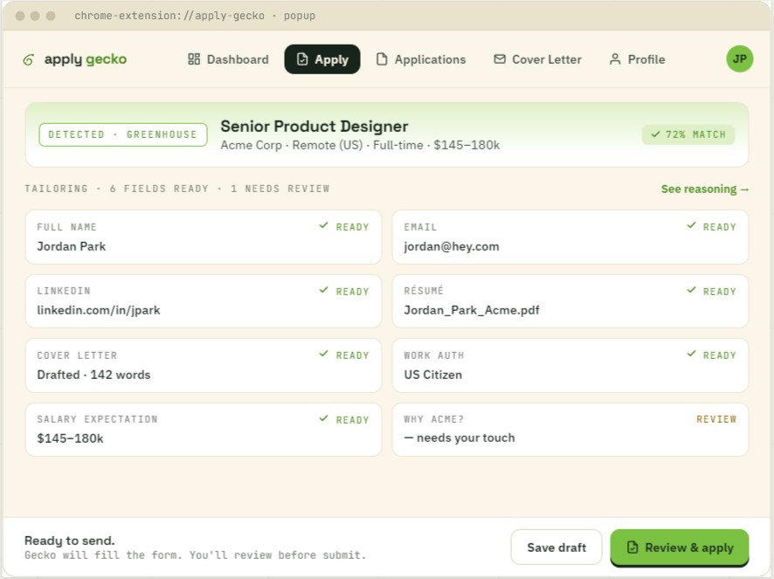Select the Work Auth field US Citizen
The width and height of the screenshot is (774, 579).
coord(570,365)
